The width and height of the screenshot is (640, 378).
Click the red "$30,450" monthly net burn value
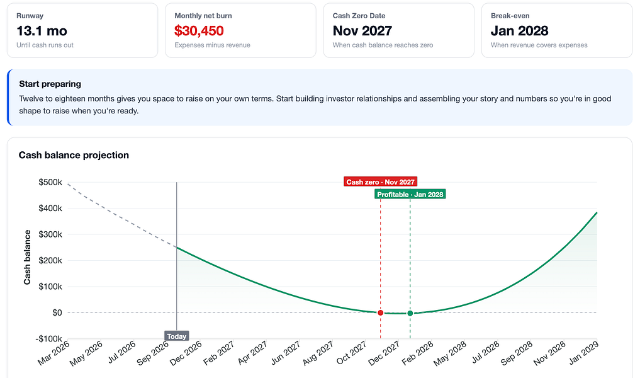coord(199,31)
